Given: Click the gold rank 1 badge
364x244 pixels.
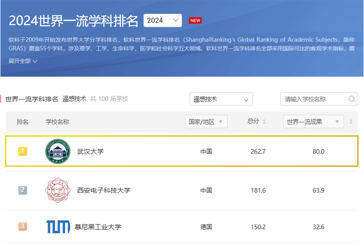Looking at the screenshot, I should (23, 151).
